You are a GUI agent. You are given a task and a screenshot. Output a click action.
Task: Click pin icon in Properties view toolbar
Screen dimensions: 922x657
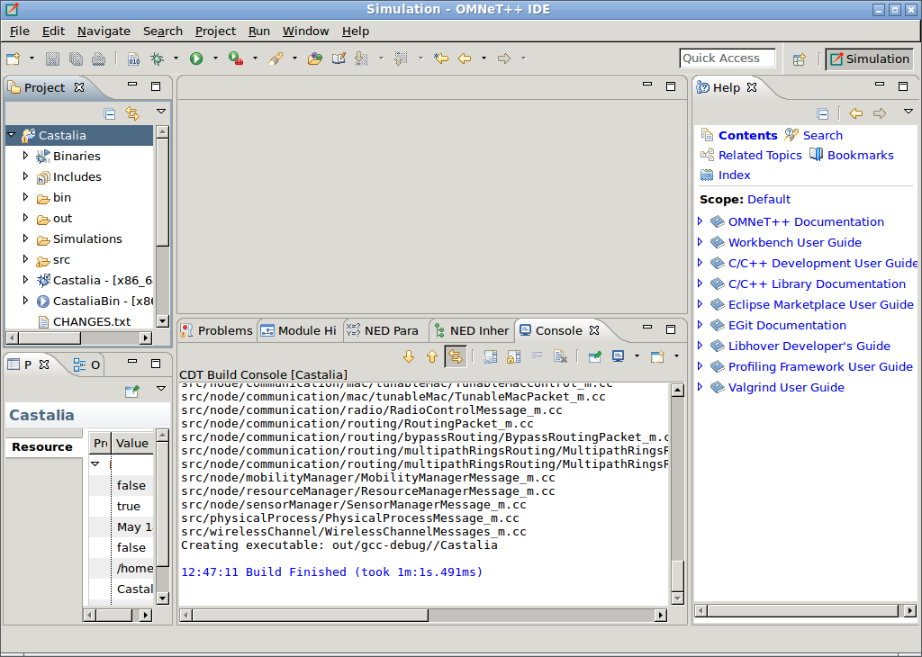coord(132,391)
